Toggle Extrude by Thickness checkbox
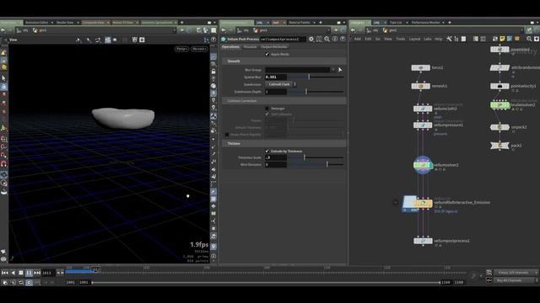 tap(267, 151)
